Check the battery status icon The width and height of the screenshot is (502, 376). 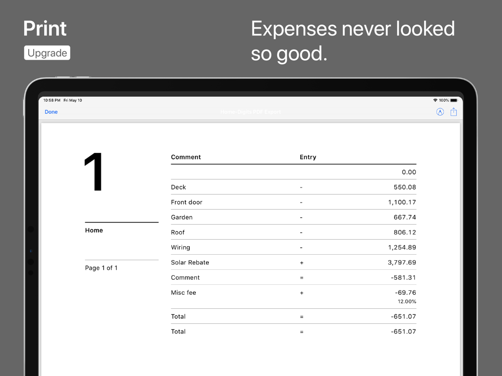pos(454,100)
